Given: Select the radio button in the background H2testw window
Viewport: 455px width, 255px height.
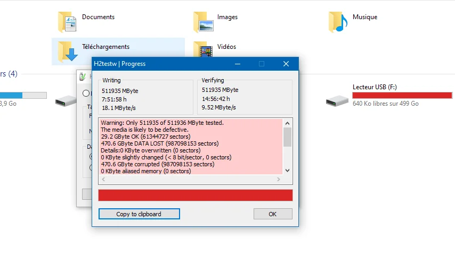Looking at the screenshot, I should tap(86, 93).
